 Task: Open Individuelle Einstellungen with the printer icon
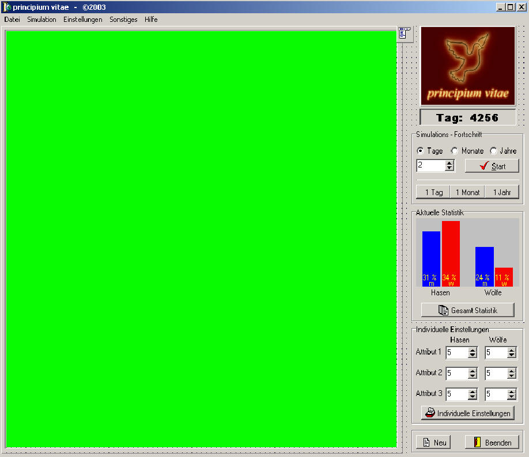[467, 413]
